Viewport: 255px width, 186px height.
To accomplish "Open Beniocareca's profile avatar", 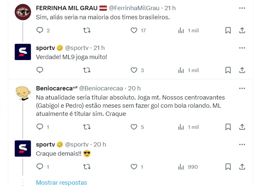I will click(23, 93).
